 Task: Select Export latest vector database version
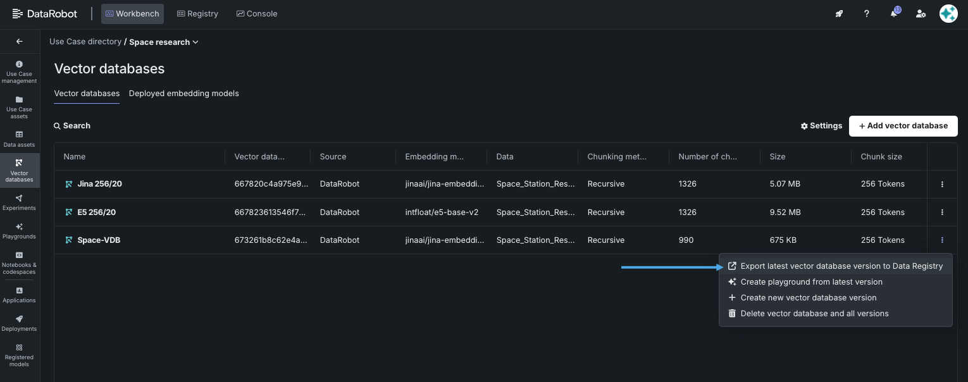[x=841, y=266]
